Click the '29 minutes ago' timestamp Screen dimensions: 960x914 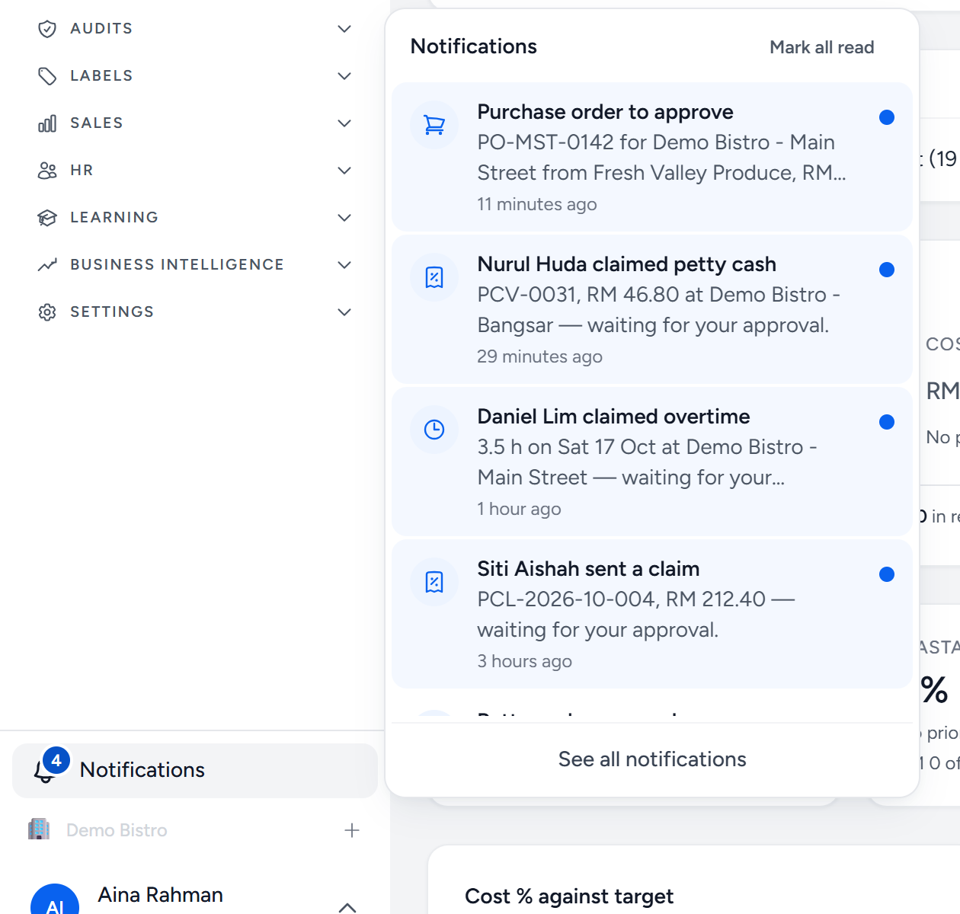(539, 356)
